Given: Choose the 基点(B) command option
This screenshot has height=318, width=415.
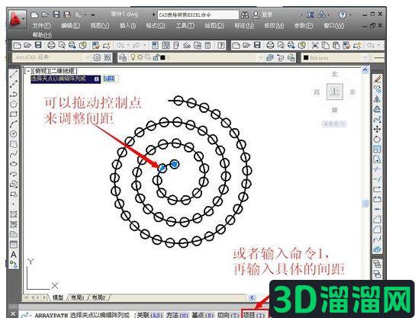Looking at the screenshot, I should (x=203, y=315).
